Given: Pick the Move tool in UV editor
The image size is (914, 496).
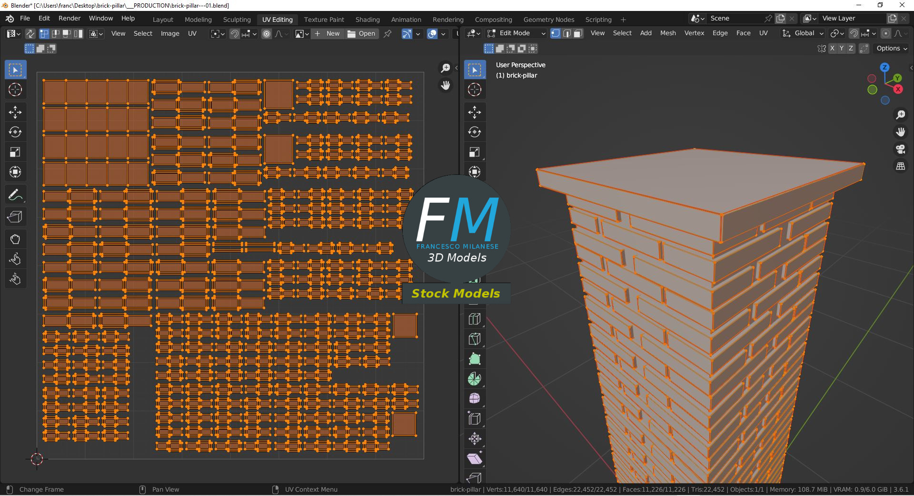Looking at the screenshot, I should pyautogui.click(x=15, y=112).
